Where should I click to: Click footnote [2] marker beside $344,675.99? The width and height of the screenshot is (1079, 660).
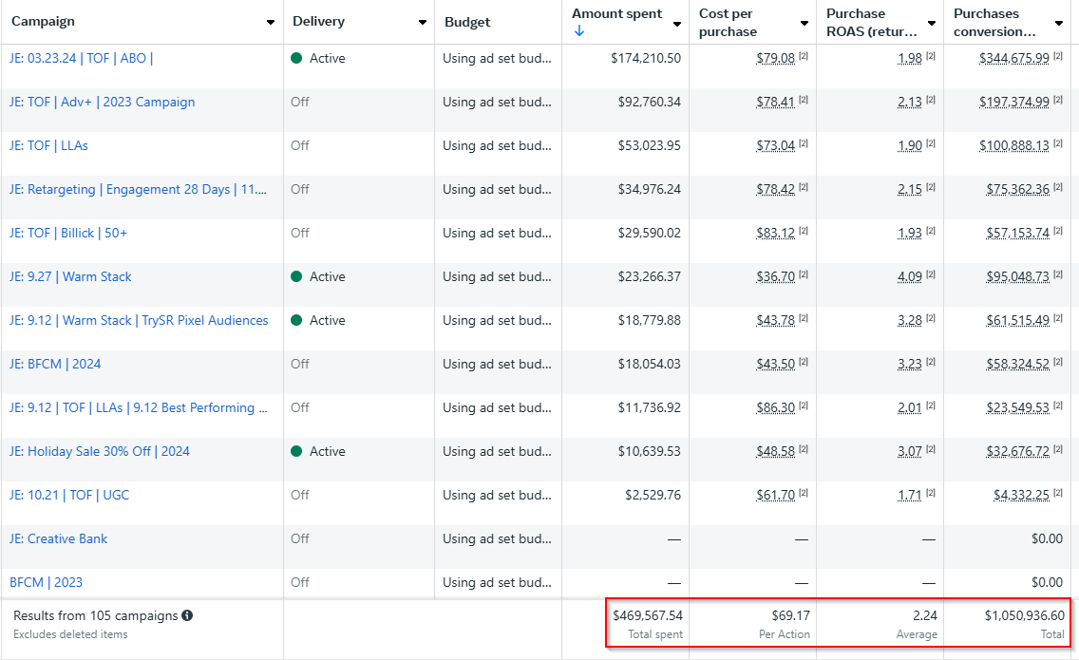(x=1057, y=57)
